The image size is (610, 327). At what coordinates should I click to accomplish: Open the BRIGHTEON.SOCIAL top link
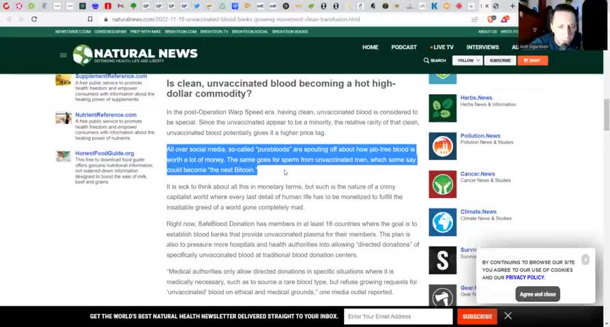(x=250, y=31)
